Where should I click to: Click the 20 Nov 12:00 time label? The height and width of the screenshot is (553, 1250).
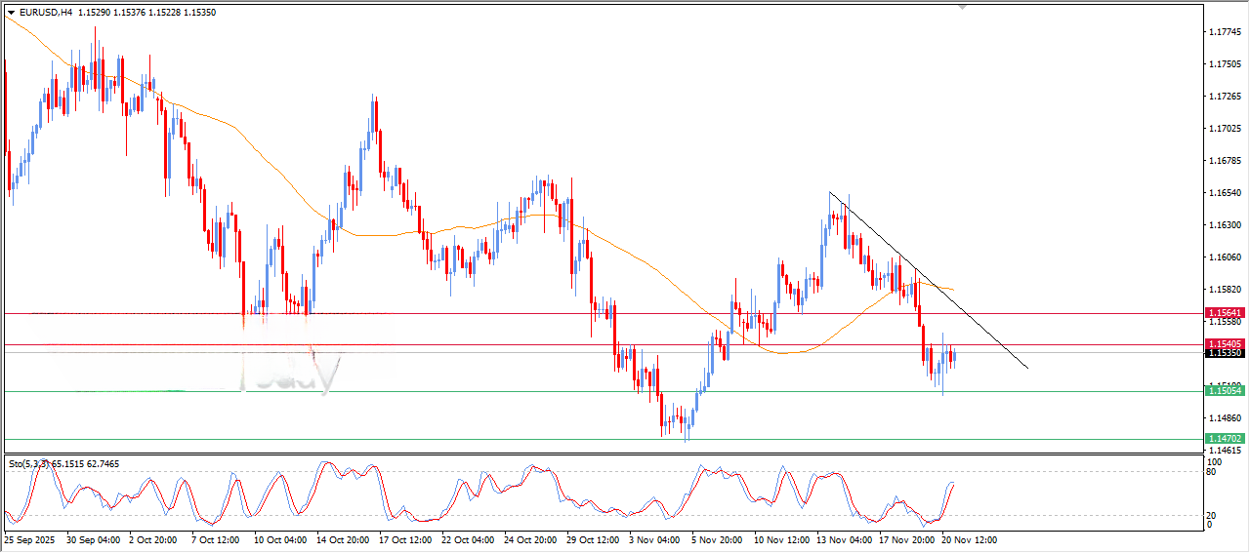click(967, 539)
